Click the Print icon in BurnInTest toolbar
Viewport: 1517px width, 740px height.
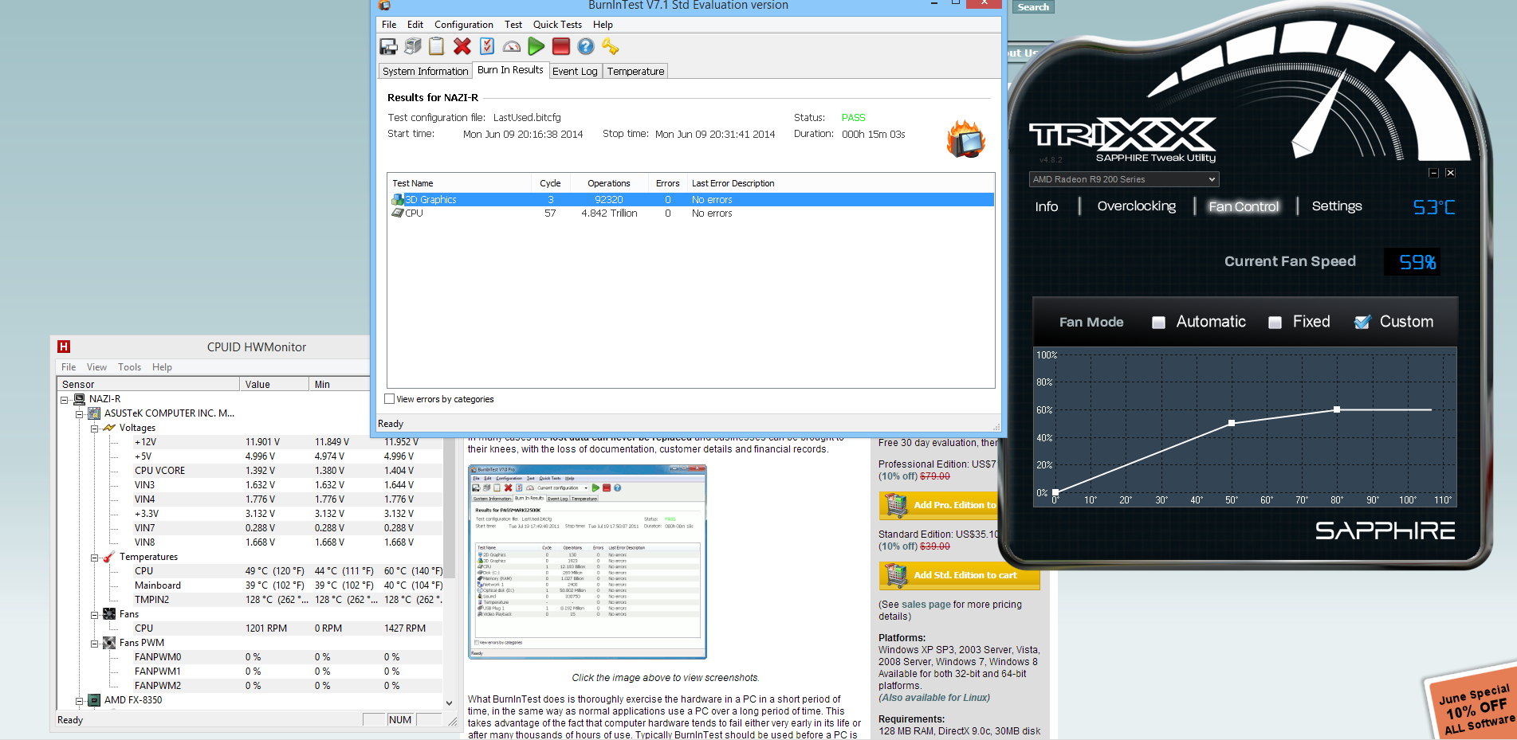click(413, 47)
